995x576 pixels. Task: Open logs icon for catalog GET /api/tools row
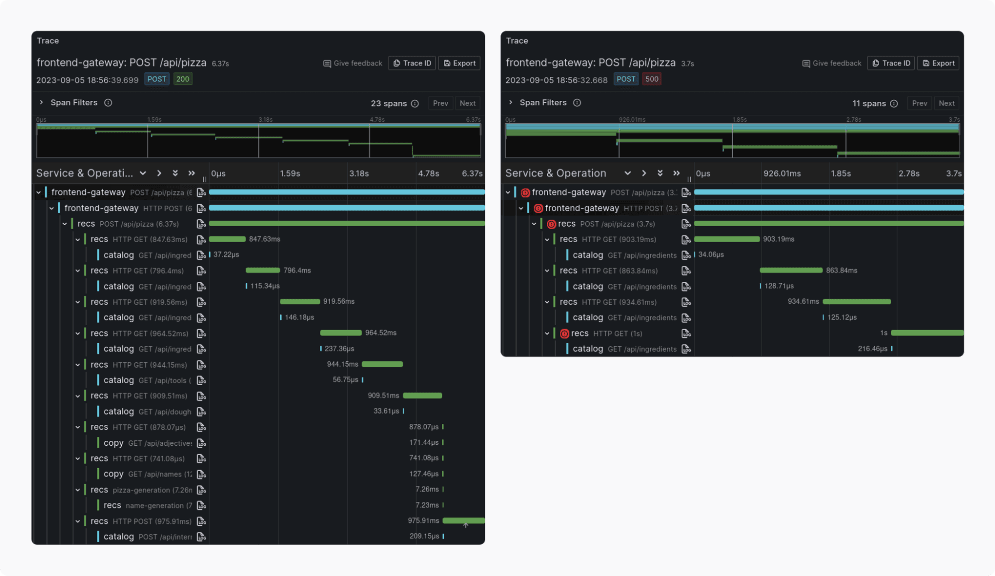[201, 380]
